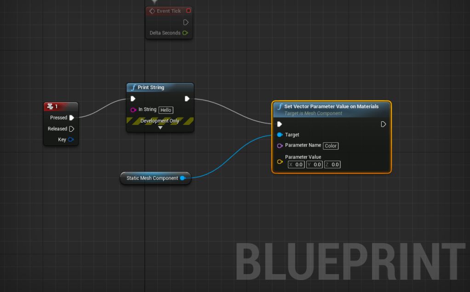Click the Target input pin

pos(280,135)
